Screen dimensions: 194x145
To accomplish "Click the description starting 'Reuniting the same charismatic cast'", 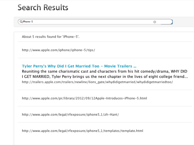I will pos(105,74).
